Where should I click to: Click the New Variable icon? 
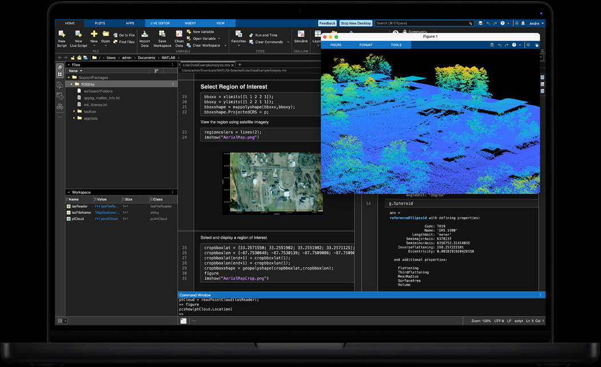(x=190, y=31)
